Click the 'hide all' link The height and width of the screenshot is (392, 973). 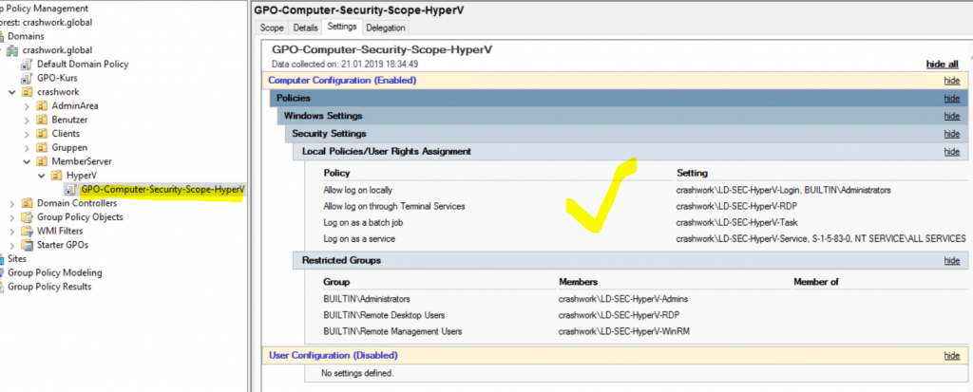pos(942,64)
